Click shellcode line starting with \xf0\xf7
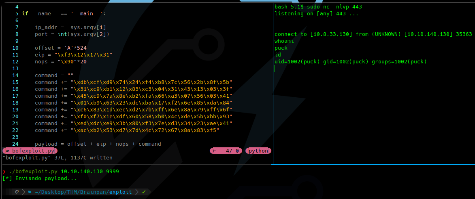Screen dimensions: 475x199 134,117
